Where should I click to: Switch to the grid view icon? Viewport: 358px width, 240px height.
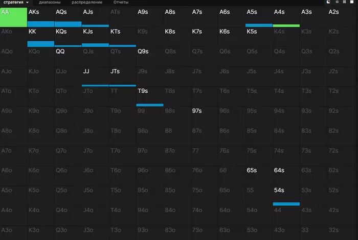click(x=345, y=2)
